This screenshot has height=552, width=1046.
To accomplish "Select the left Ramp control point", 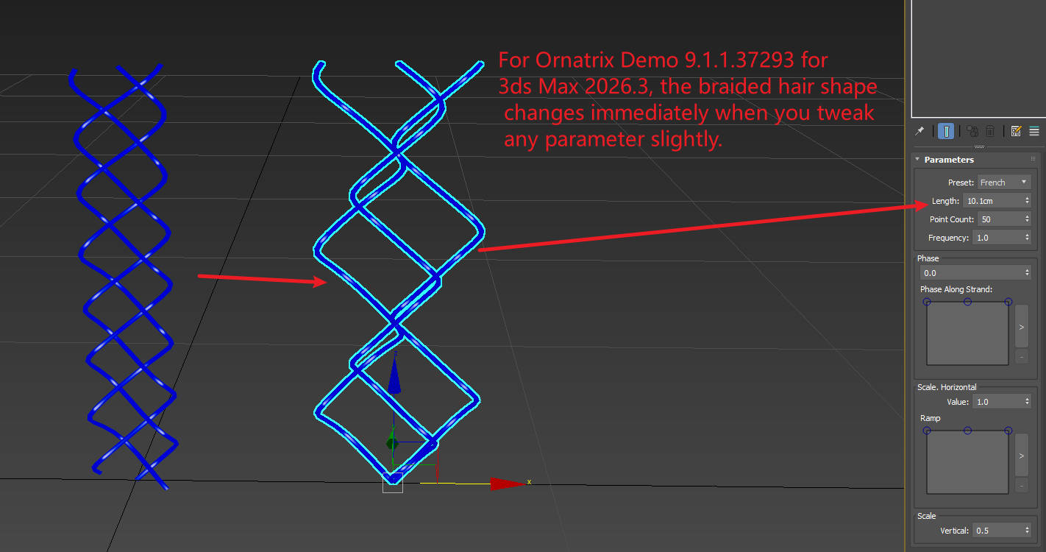I will click(927, 431).
